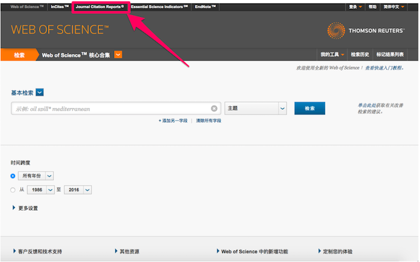The width and height of the screenshot is (420, 262).
Task: Open 我的工具 menu
Action: (x=332, y=55)
